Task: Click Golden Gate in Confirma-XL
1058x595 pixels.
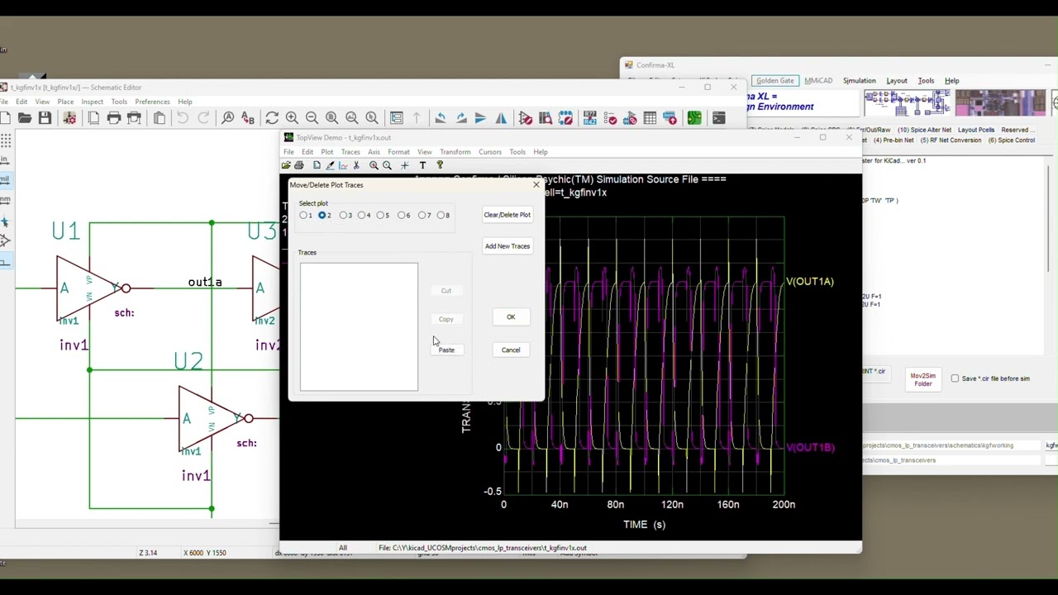Action: pyautogui.click(x=774, y=81)
